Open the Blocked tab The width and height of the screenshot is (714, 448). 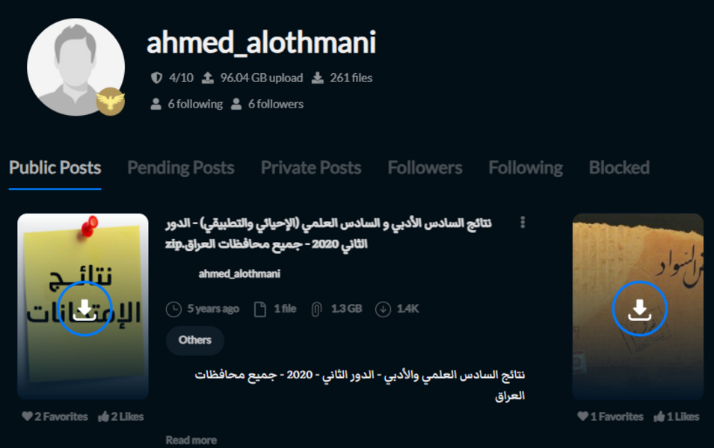619,168
